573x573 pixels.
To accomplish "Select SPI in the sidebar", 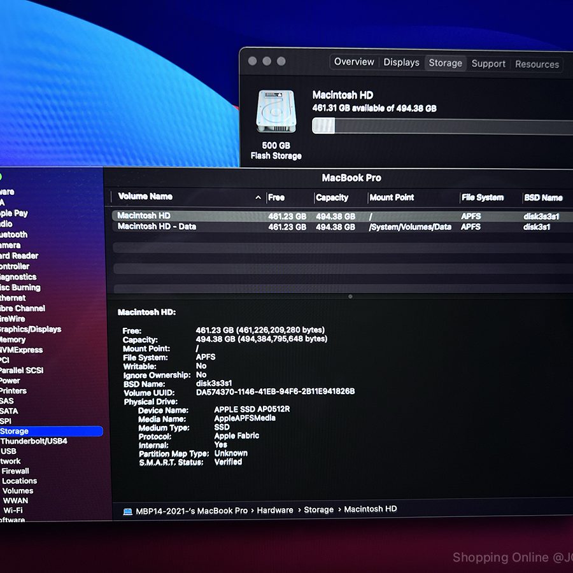I will tap(6, 421).
